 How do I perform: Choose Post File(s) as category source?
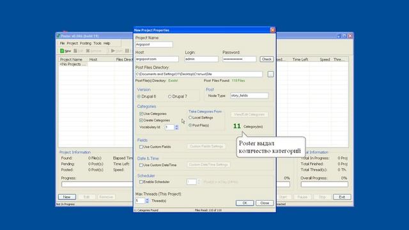pyautogui.click(x=190, y=125)
